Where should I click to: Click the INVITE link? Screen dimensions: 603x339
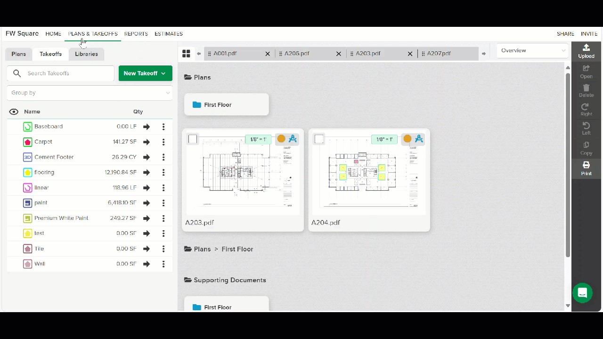[x=589, y=34]
